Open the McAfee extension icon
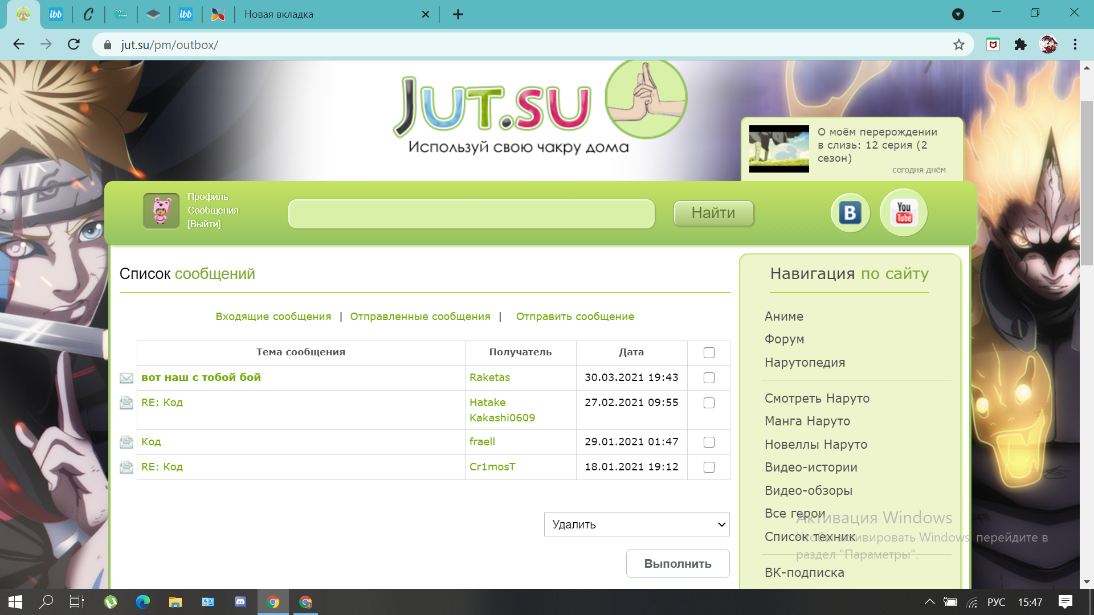The image size is (1094, 615). click(993, 44)
